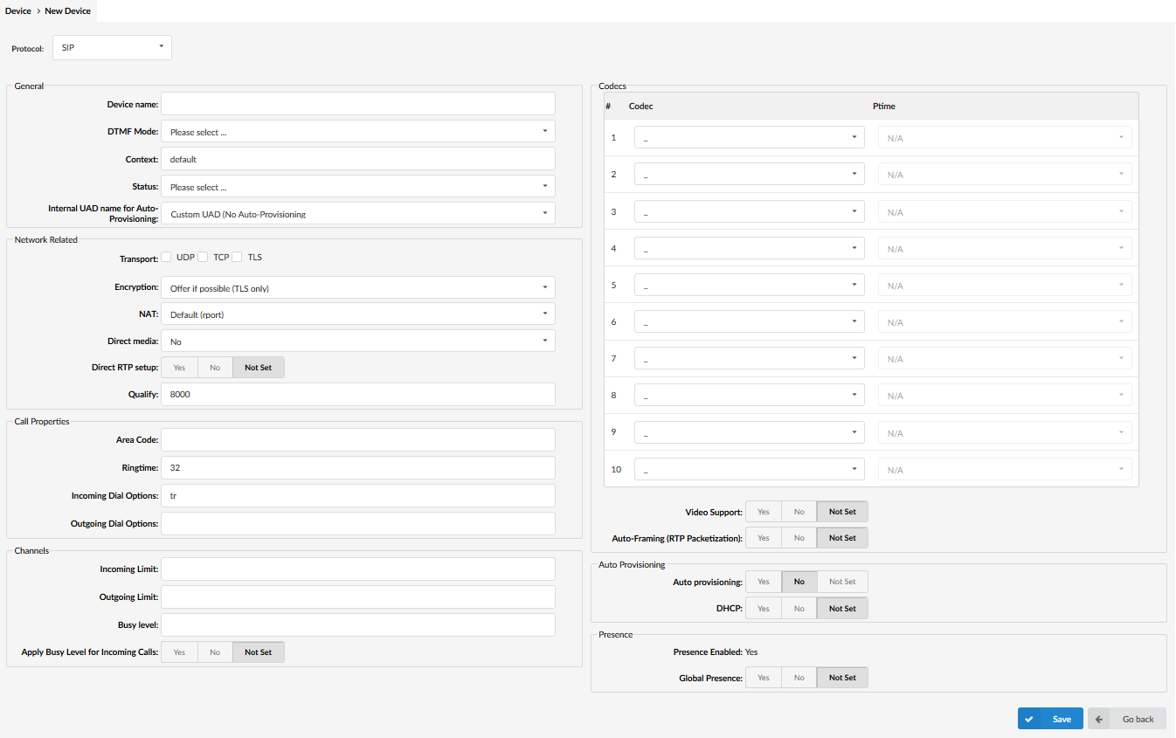Viewport: 1176px width, 738px height.
Task: Select a codec in row 1 dropdown
Action: (x=749, y=138)
